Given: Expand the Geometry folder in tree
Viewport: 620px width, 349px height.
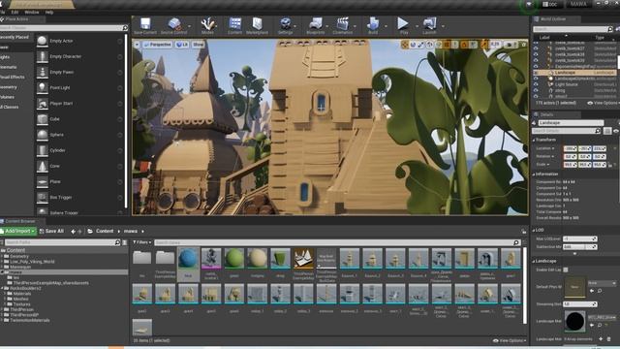Looking at the screenshot, I should 2,256.
